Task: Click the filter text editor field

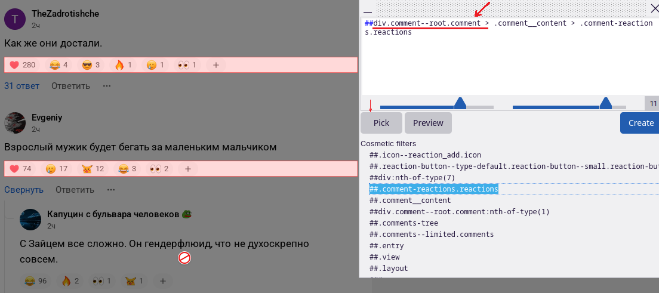Action: click(509, 56)
